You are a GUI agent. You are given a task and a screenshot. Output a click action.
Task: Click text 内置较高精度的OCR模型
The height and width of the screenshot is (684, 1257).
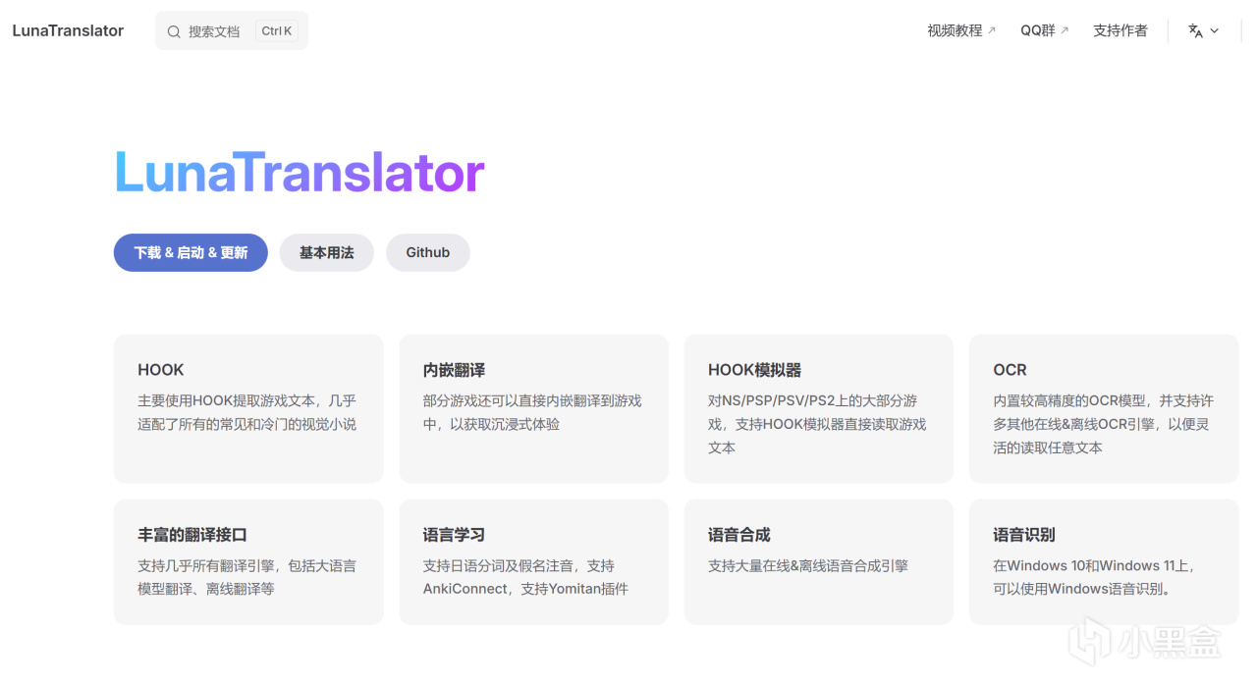pyautogui.click(x=1069, y=400)
